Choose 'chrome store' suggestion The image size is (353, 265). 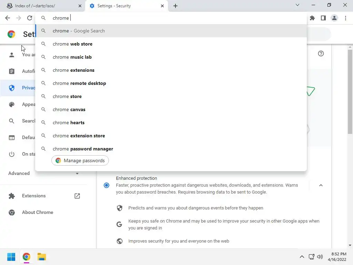click(x=171, y=96)
